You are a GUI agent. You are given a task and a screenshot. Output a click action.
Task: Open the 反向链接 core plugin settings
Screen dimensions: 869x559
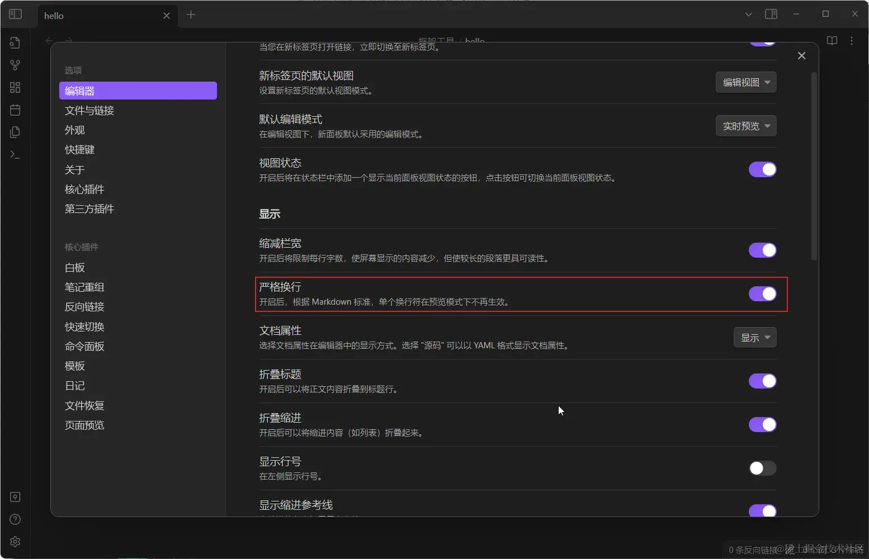[84, 306]
